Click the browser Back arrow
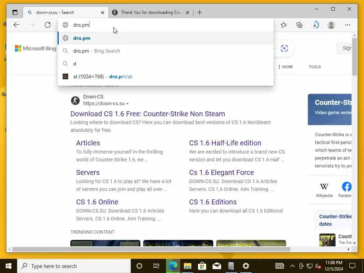364x273 pixels. point(16,25)
